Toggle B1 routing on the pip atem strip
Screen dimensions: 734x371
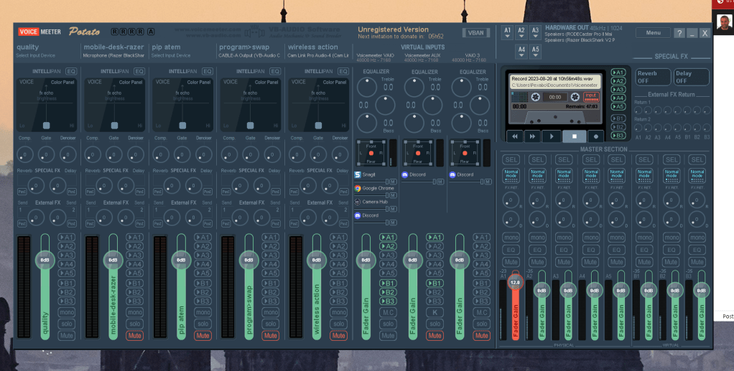(203, 283)
